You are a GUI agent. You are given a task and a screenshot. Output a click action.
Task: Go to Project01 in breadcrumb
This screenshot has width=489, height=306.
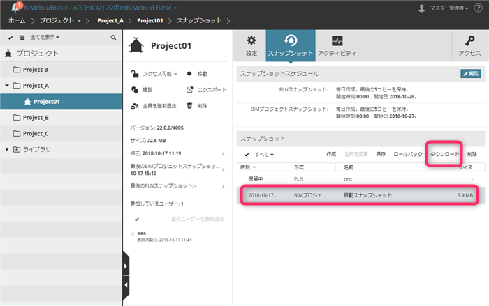[150, 20]
